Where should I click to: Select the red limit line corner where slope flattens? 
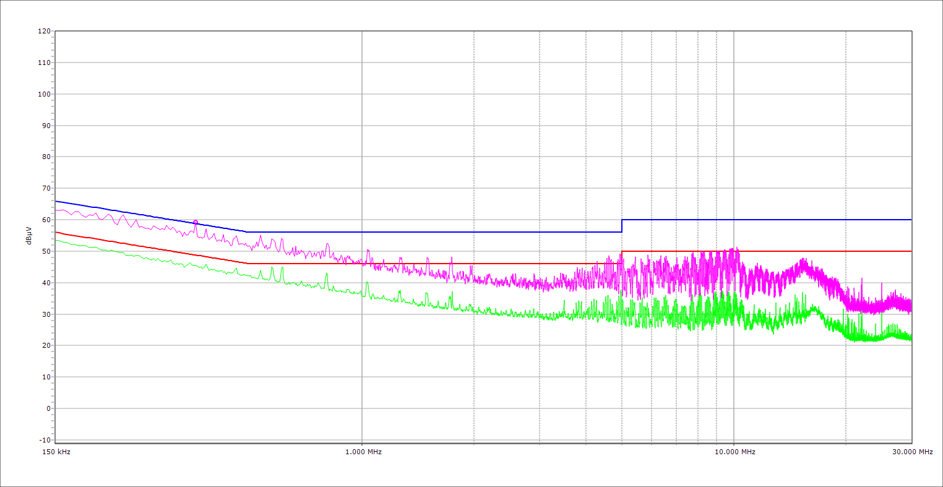click(247, 264)
